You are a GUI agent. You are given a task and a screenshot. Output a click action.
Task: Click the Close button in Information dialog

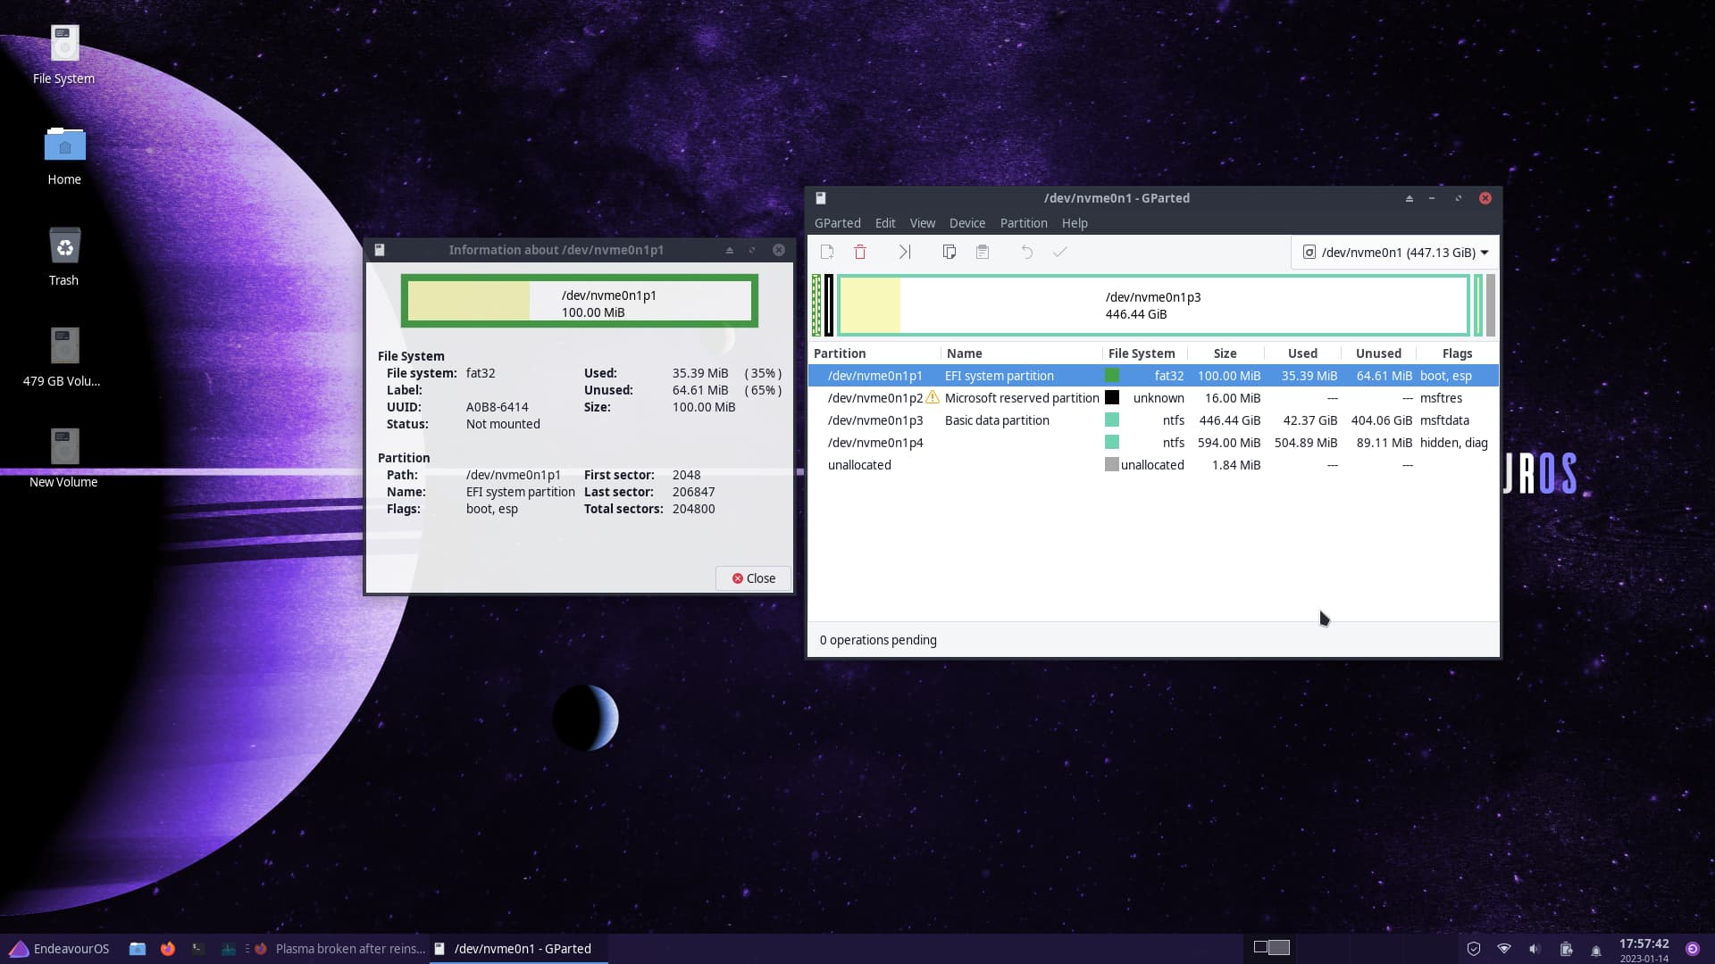pyautogui.click(x=753, y=578)
